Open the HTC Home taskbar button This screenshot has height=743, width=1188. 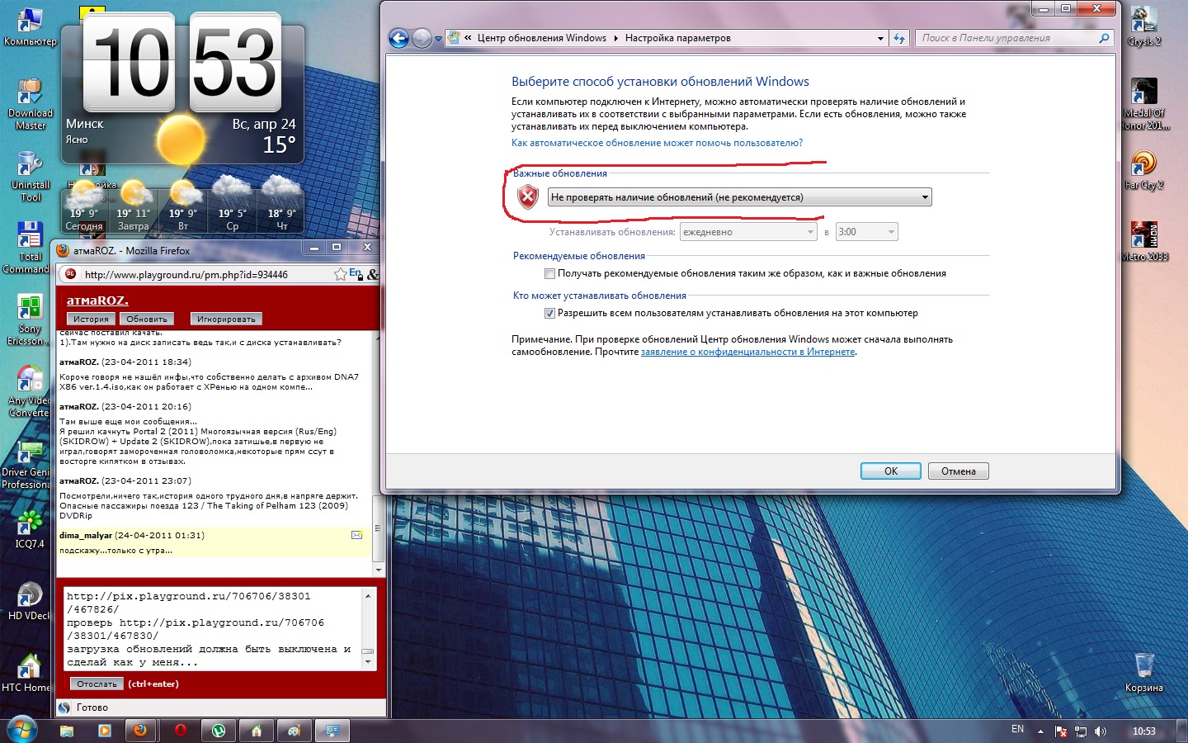[256, 731]
